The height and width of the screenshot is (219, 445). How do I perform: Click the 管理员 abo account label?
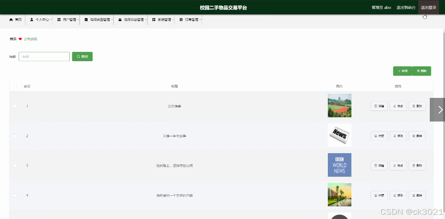point(381,8)
